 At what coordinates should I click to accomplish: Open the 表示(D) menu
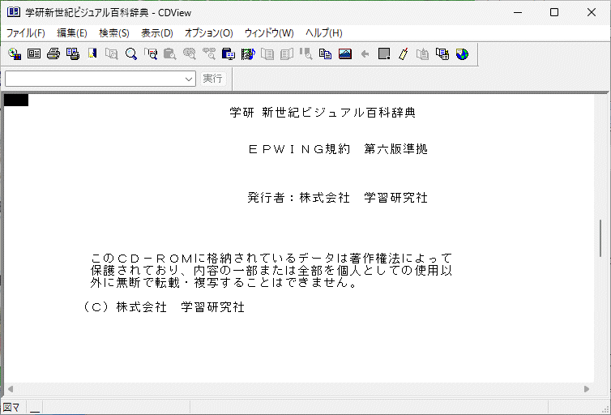click(157, 33)
